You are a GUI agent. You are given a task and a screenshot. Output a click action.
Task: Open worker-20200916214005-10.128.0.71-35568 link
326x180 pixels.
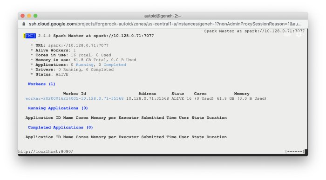(x=75, y=98)
